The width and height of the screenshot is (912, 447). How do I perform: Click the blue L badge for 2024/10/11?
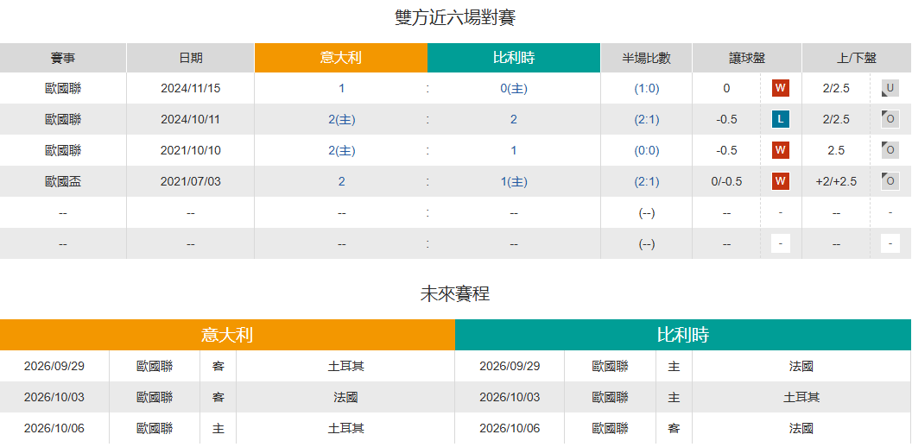[x=781, y=119]
